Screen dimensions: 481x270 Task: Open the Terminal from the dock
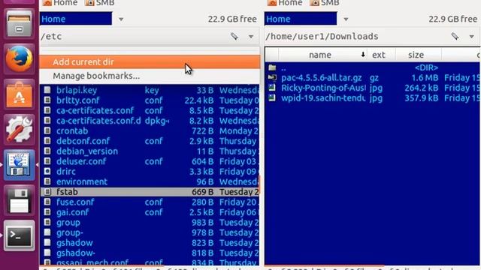click(x=19, y=235)
